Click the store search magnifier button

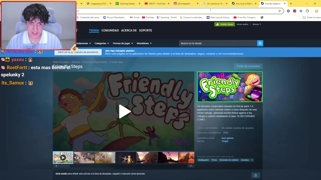pyautogui.click(x=260, y=43)
